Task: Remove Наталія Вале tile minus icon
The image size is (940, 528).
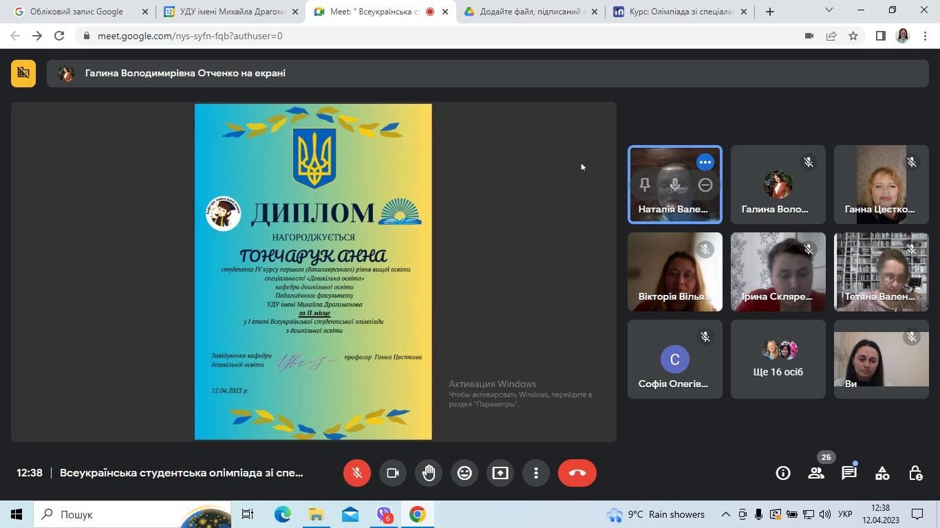Action: 705,185
